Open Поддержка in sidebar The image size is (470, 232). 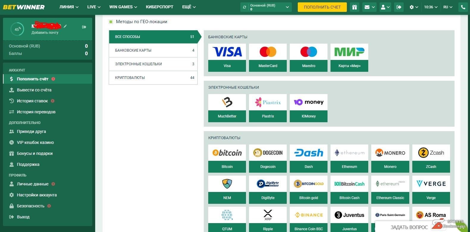(x=48, y=164)
